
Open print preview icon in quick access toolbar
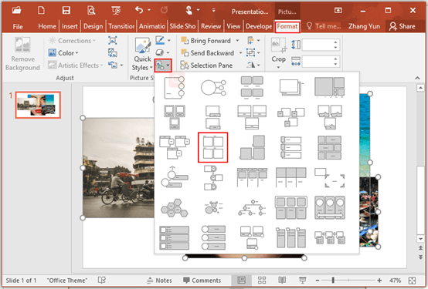pyautogui.click(x=91, y=10)
